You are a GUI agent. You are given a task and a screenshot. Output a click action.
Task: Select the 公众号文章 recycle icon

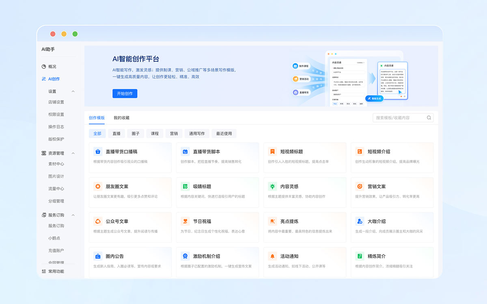point(97,221)
